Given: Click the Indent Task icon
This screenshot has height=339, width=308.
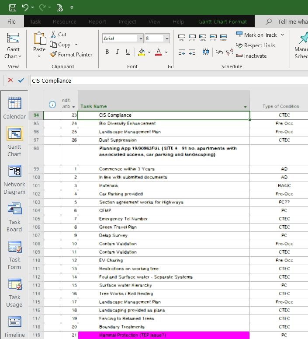Looking at the screenshot, I should [192, 52].
